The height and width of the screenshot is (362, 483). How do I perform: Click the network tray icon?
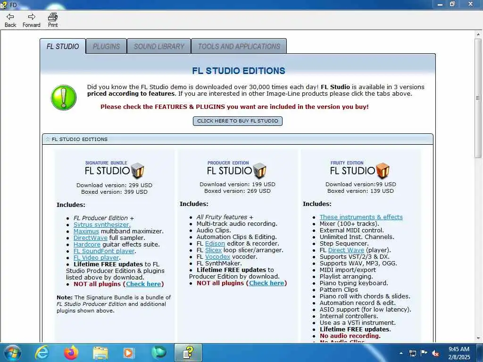[x=412, y=353]
